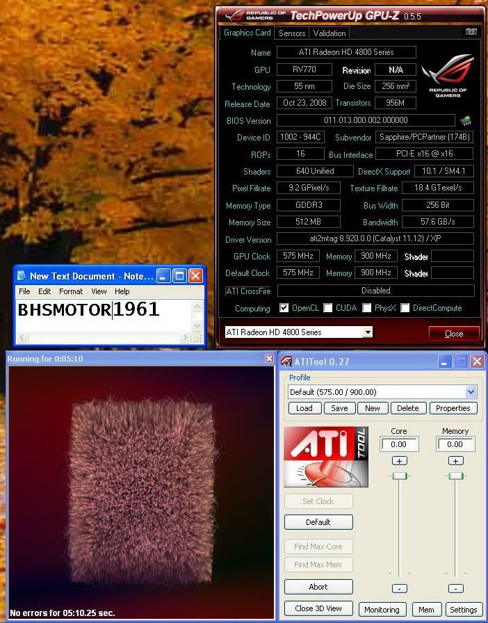Image resolution: width=488 pixels, height=623 pixels.
Task: Click the Core clock slider handle
Action: coord(399,476)
